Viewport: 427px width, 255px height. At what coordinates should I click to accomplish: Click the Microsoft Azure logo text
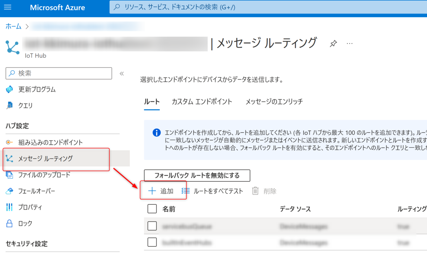pyautogui.click(x=57, y=7)
